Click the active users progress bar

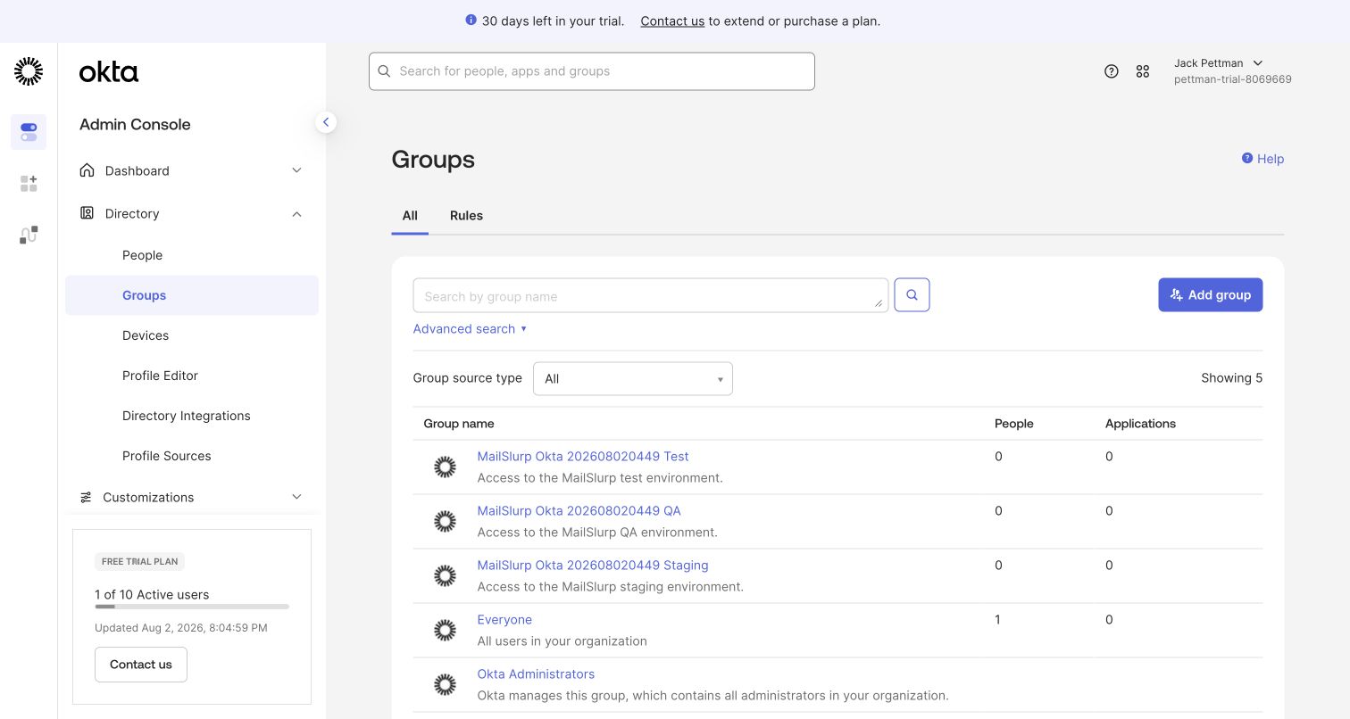tap(192, 607)
